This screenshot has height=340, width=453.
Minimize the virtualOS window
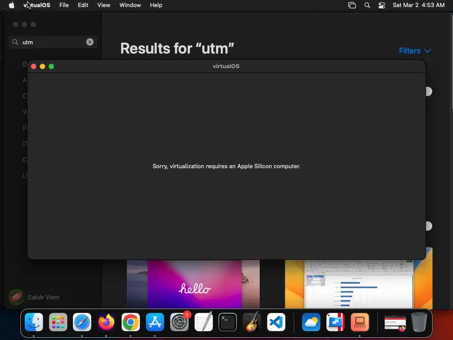(42, 66)
